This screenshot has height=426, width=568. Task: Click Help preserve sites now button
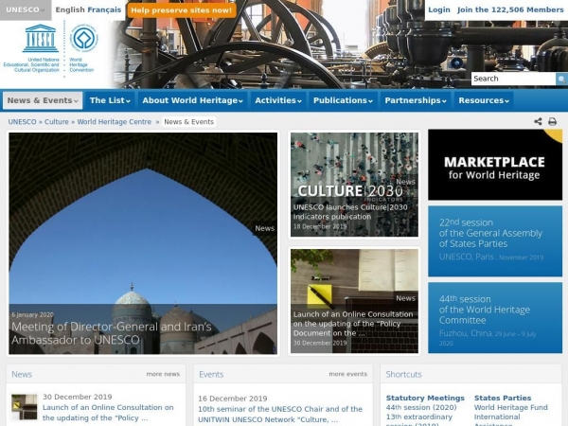[x=182, y=10]
